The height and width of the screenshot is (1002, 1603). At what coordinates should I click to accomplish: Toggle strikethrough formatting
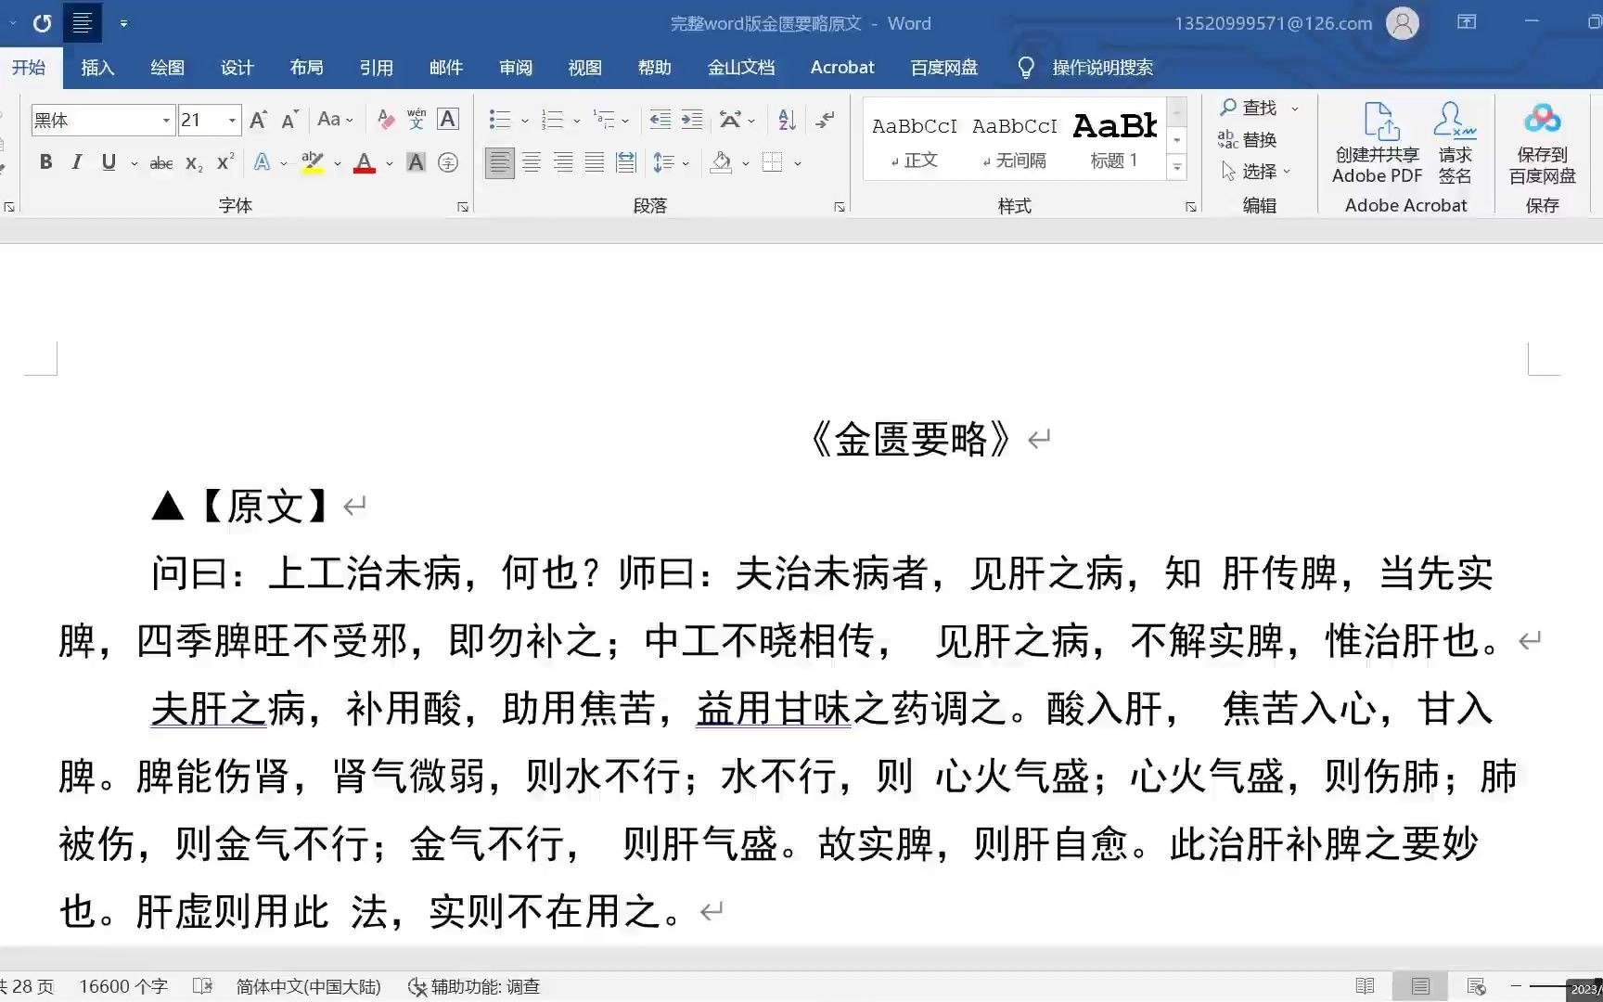tap(161, 163)
